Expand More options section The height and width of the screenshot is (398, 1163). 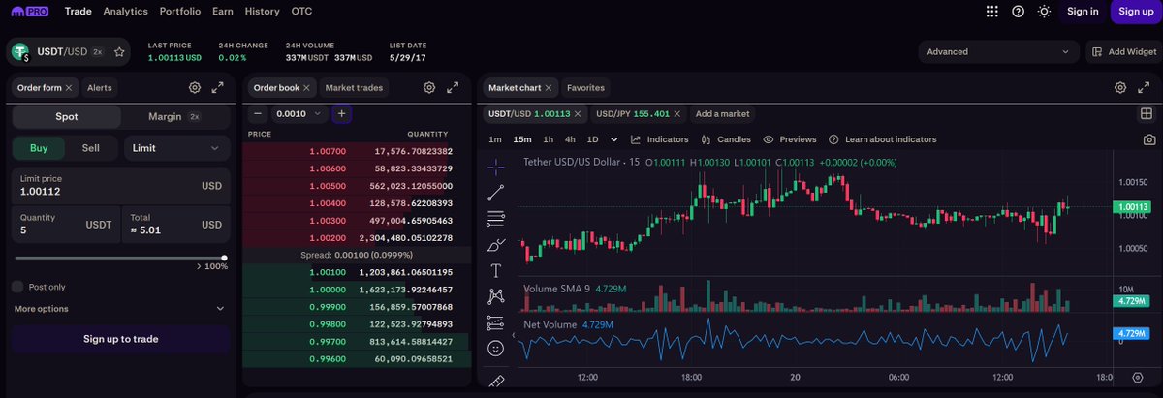tap(120, 309)
